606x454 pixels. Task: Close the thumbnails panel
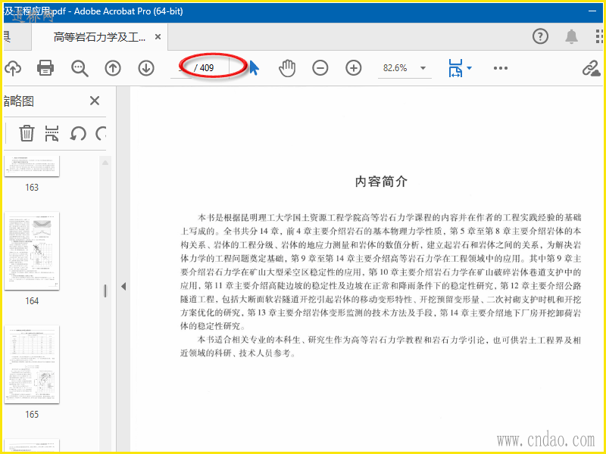[95, 101]
